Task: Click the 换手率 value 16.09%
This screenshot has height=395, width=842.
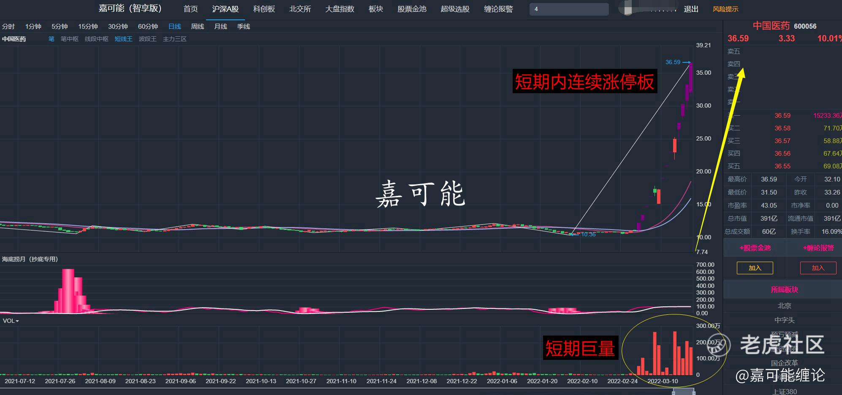Action: pos(831,231)
